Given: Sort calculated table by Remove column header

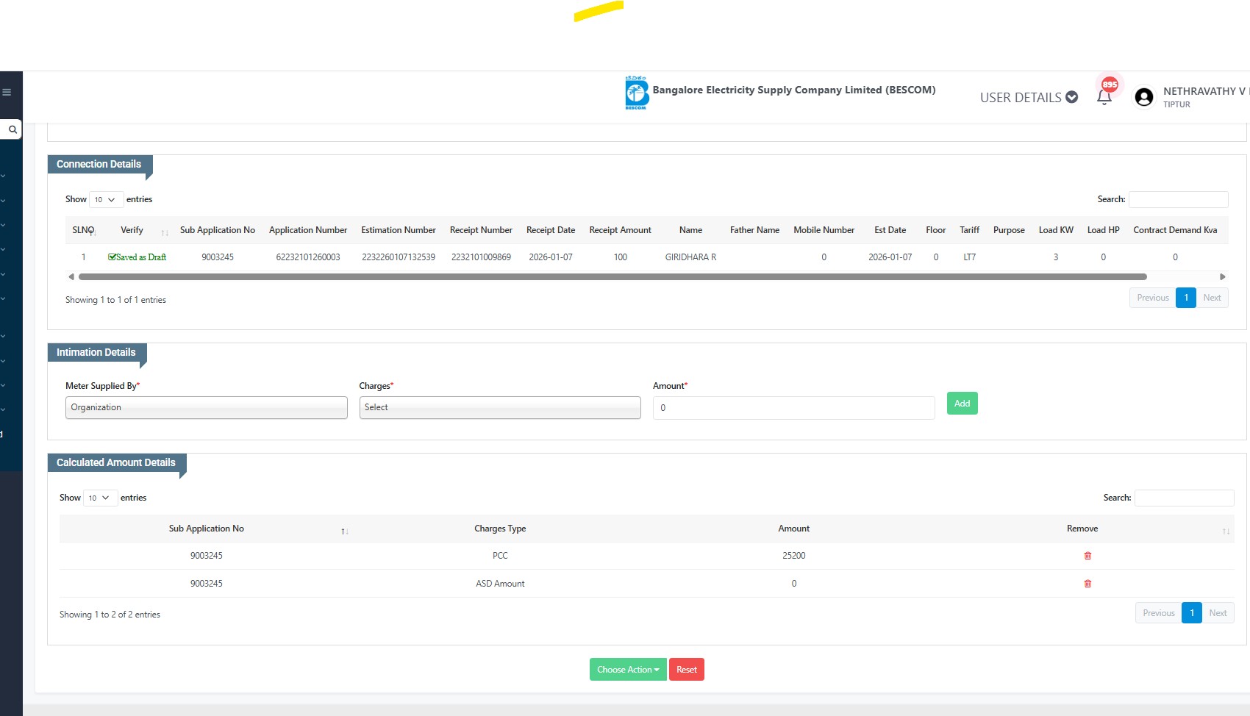Looking at the screenshot, I should click(x=1082, y=529).
